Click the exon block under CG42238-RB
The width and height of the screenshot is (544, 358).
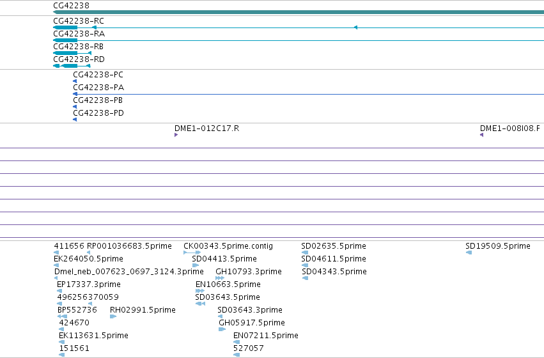click(65, 53)
